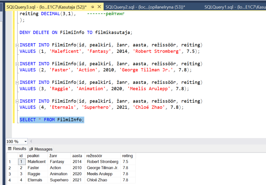This screenshot has height=185, width=266.
Task: Click the Eternals cell in the results grid
Action: click(x=37, y=180)
